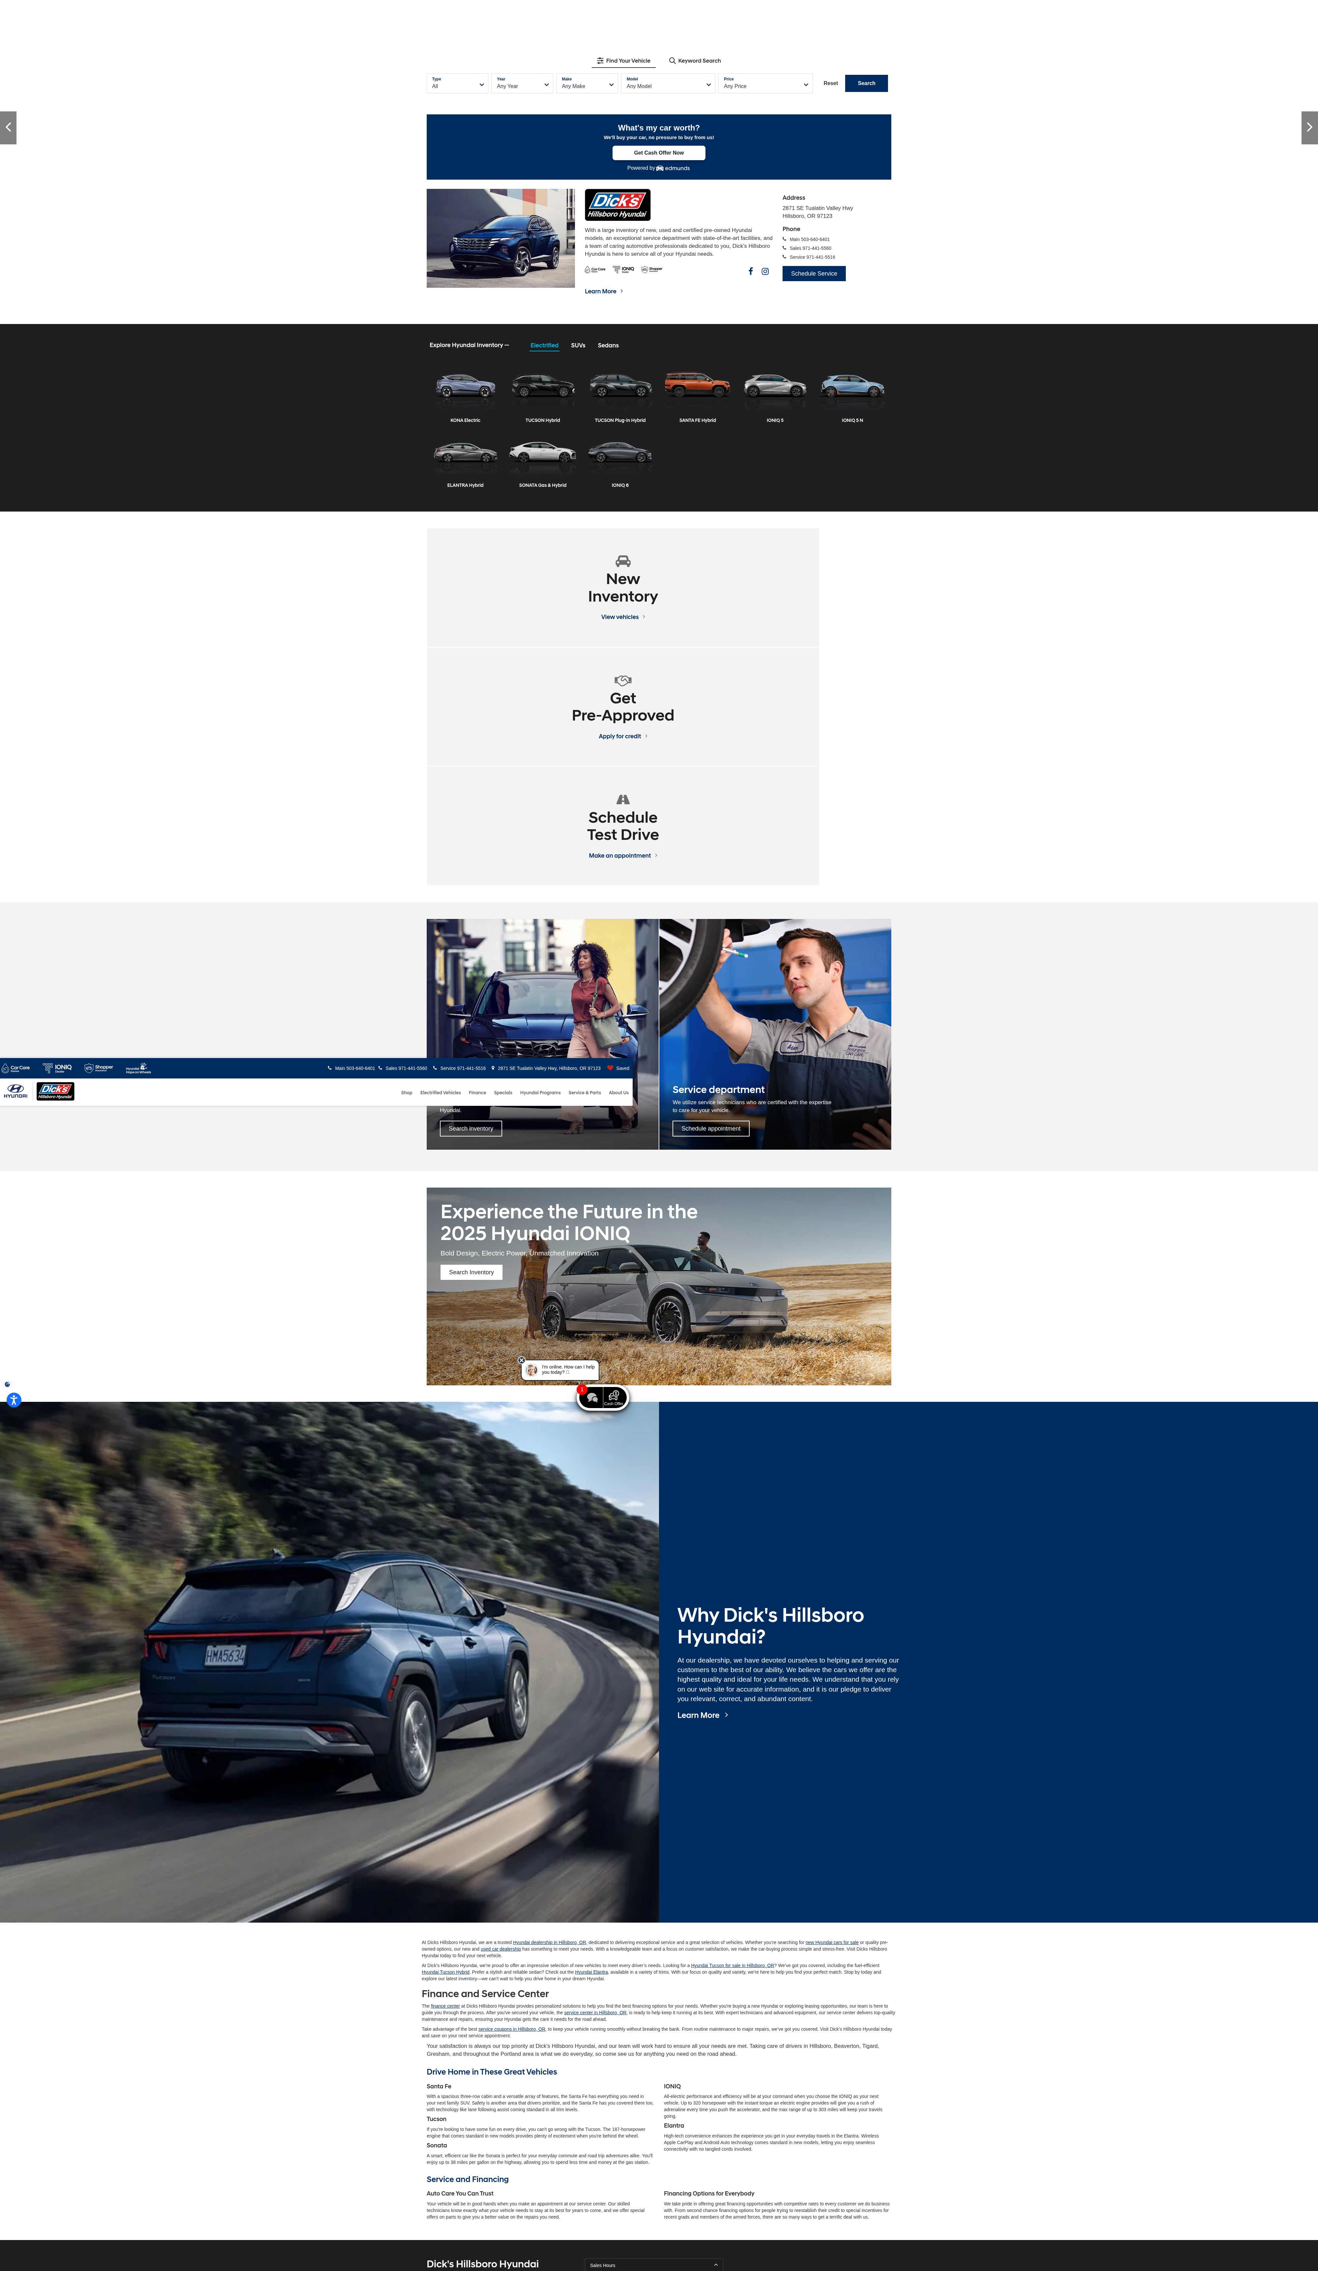Viewport: 1318px width, 2271px height.
Task: Switch to the Find Your Vehicle tab
Action: 623,61
